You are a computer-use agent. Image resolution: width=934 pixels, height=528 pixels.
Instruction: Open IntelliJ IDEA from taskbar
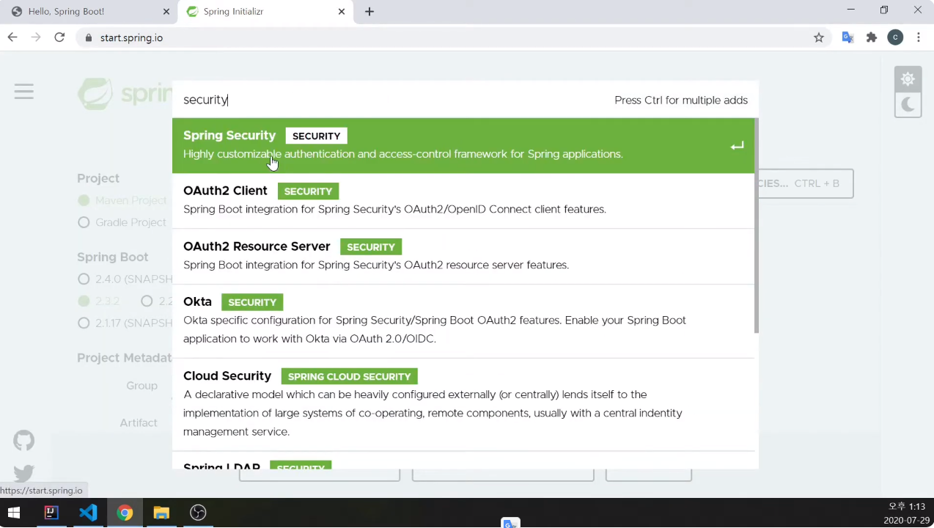point(51,513)
